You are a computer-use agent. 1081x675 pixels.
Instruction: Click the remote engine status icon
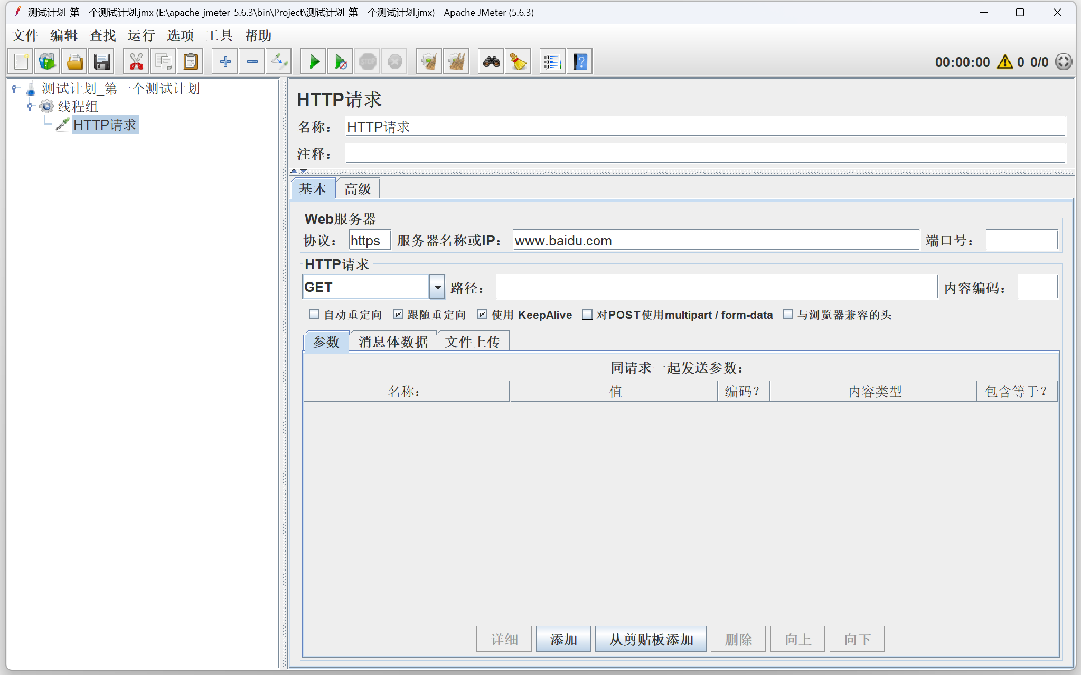click(1063, 62)
